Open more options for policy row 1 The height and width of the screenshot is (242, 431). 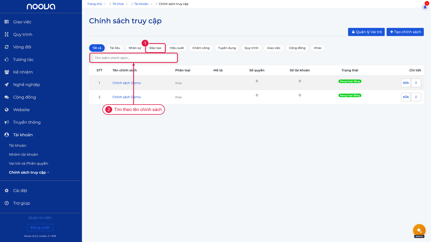416,83
